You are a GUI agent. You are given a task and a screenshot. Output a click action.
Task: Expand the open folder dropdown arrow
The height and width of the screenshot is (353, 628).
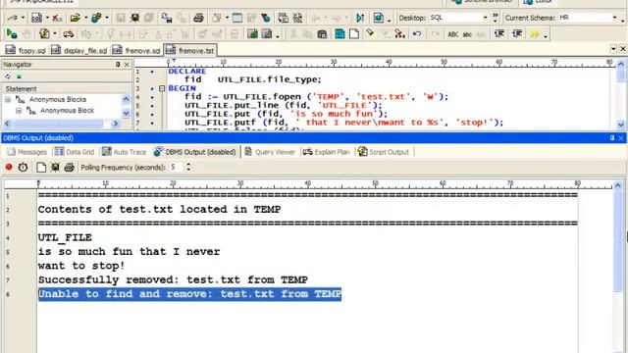click(x=85, y=18)
